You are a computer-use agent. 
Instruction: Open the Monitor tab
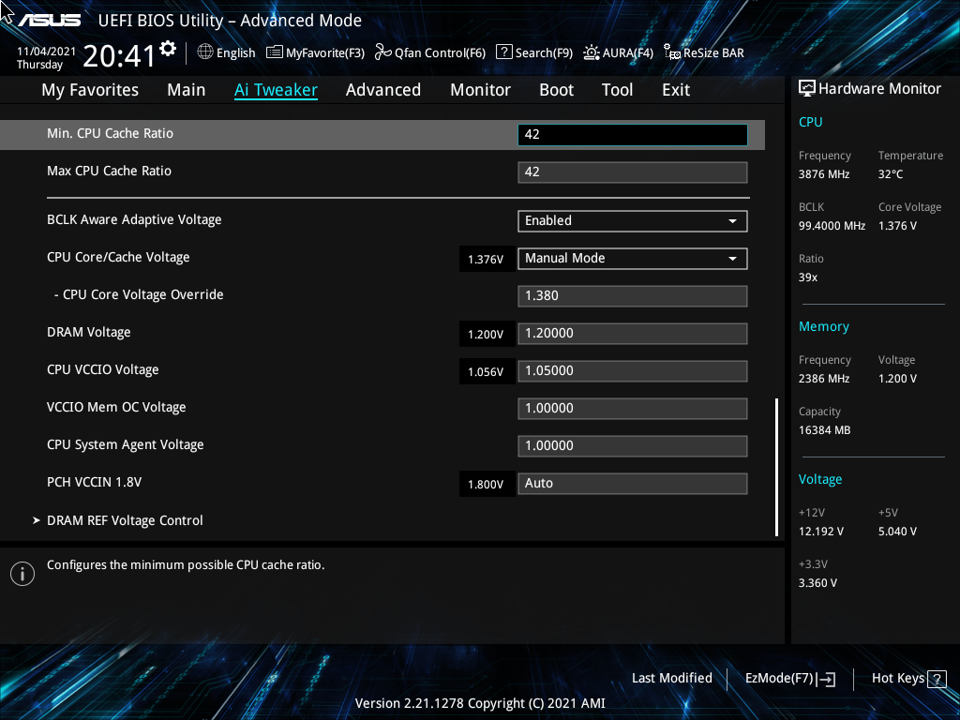tap(481, 90)
